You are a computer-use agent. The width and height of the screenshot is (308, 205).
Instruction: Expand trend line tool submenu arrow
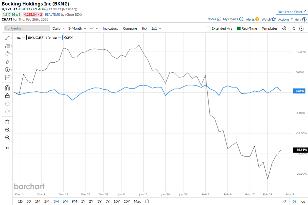[11, 38]
